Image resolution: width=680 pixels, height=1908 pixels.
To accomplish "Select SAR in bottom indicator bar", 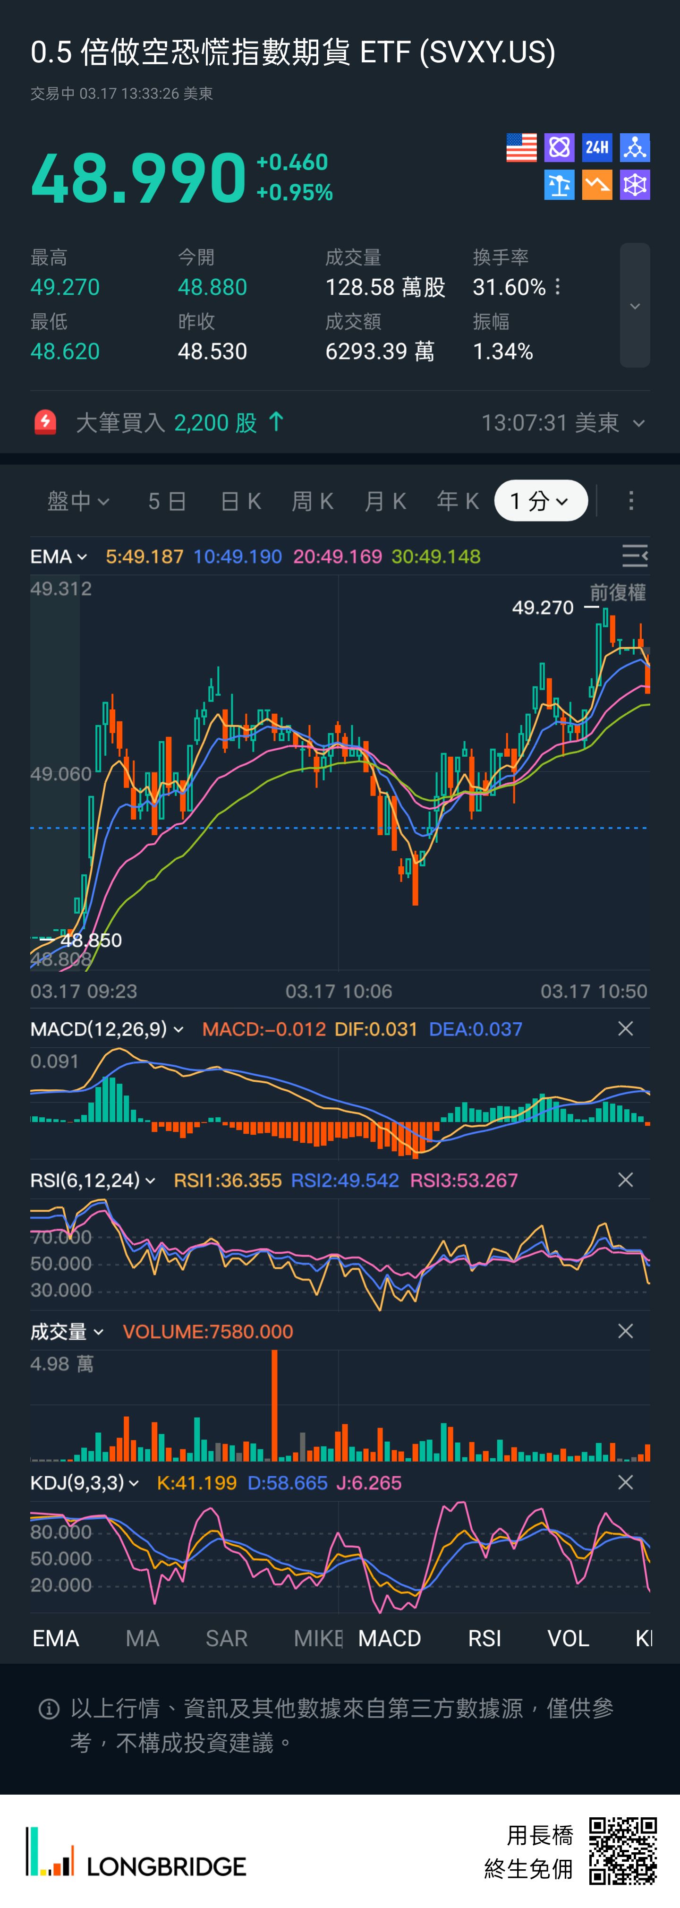I will [x=227, y=1638].
